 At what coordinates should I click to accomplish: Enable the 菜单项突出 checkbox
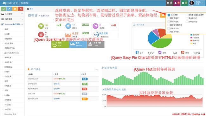pos(187,22)
